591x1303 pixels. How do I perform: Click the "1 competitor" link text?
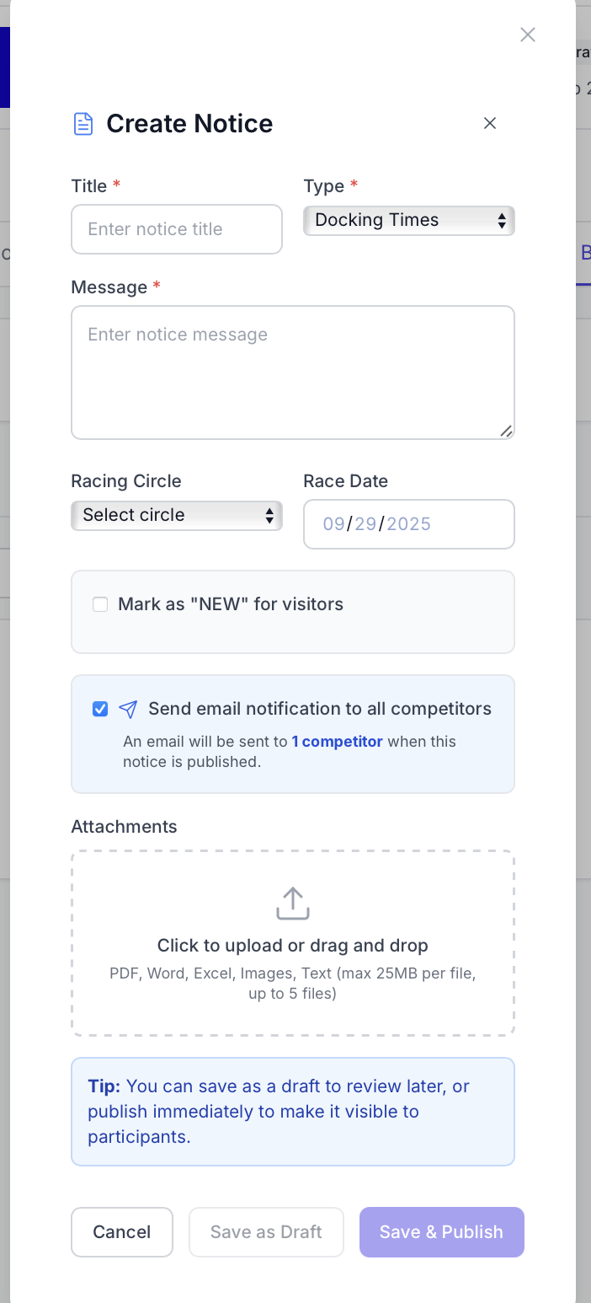pyautogui.click(x=337, y=742)
